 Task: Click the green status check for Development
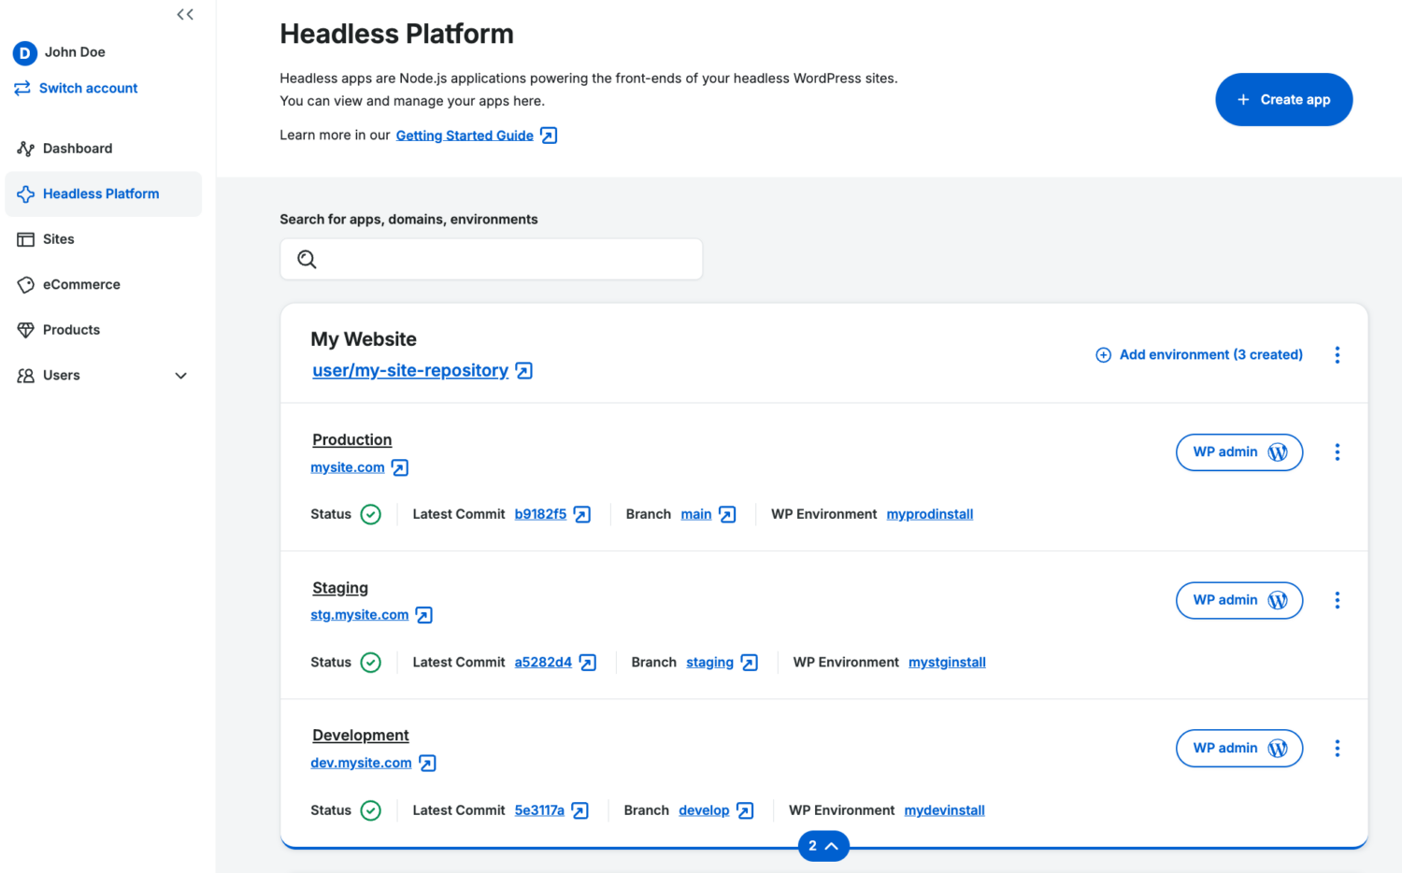tap(370, 810)
